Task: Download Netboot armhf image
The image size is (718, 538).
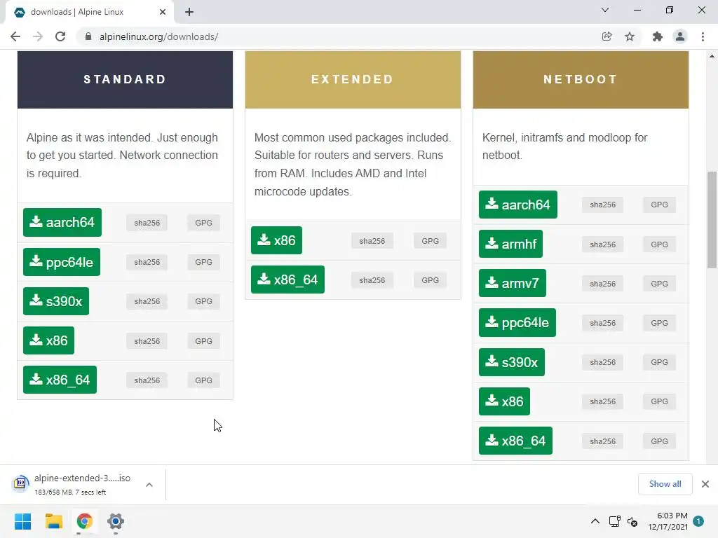Action: [510, 244]
